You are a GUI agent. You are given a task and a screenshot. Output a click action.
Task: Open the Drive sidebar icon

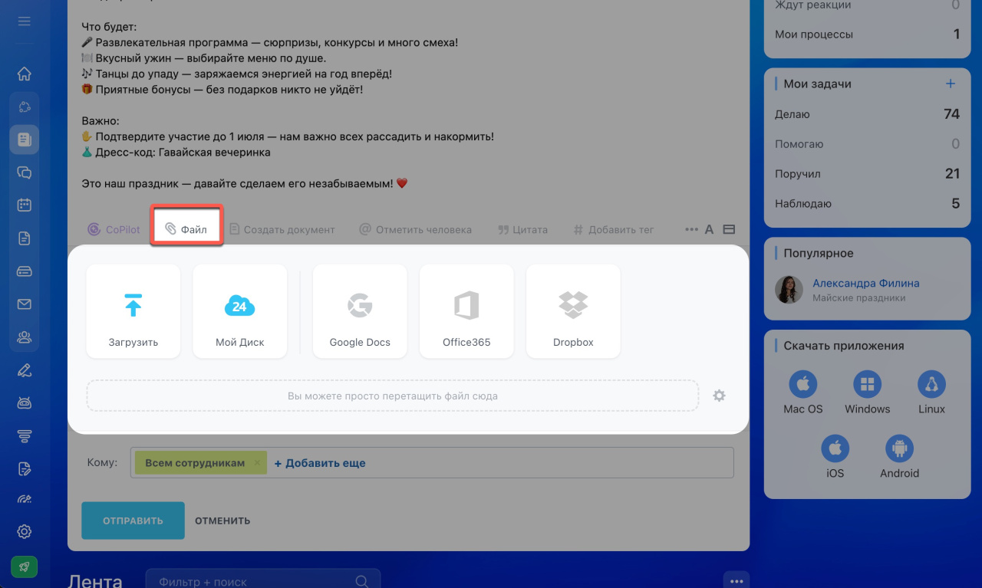click(24, 271)
